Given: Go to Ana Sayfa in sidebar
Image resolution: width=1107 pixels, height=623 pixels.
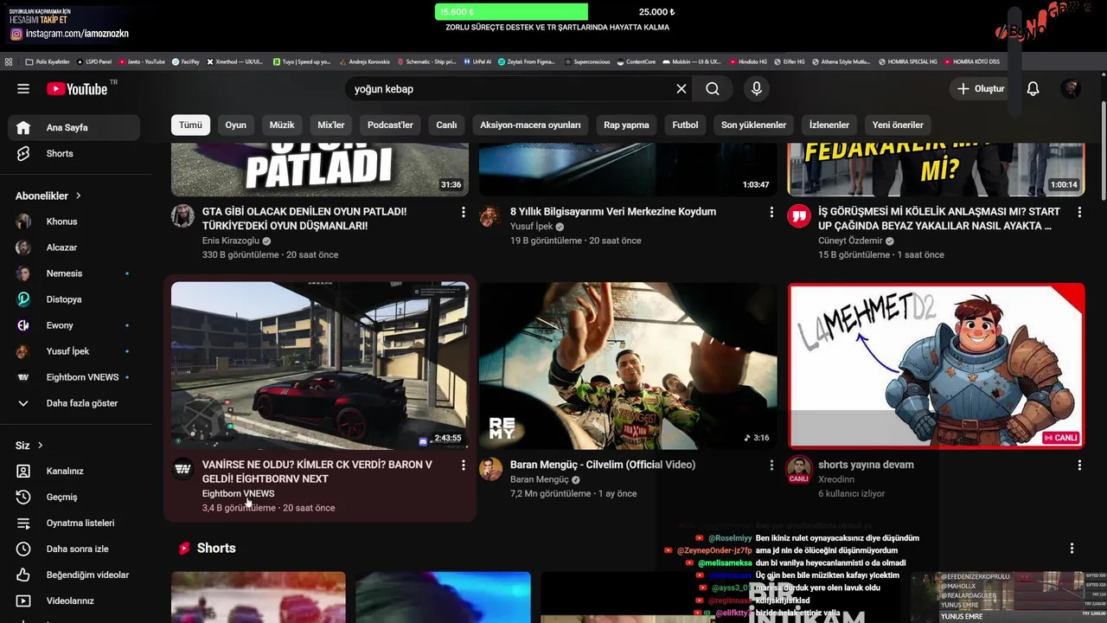Looking at the screenshot, I should (74, 127).
